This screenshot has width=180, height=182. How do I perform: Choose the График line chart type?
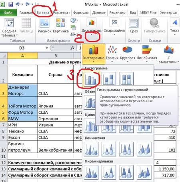coord(112,54)
